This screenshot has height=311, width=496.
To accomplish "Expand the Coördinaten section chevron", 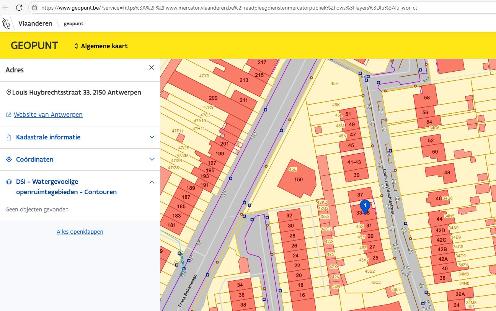I will tap(152, 159).
